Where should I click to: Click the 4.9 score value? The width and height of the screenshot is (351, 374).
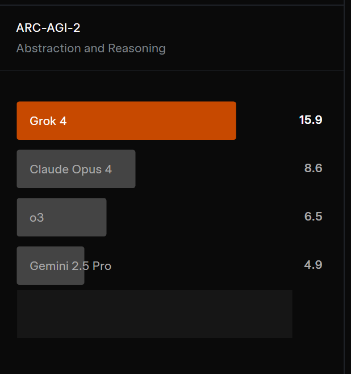[313, 265]
